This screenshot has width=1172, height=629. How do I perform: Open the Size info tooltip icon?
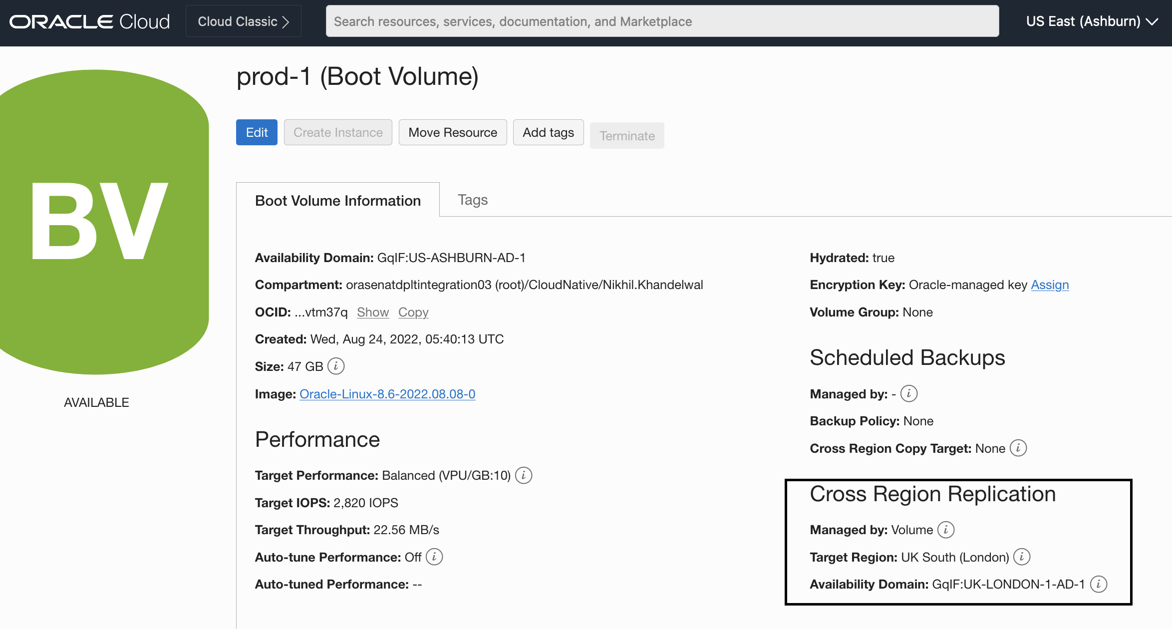[335, 366]
